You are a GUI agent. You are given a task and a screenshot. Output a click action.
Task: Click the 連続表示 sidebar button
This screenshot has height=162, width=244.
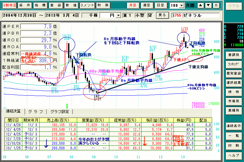(x=234, y=126)
